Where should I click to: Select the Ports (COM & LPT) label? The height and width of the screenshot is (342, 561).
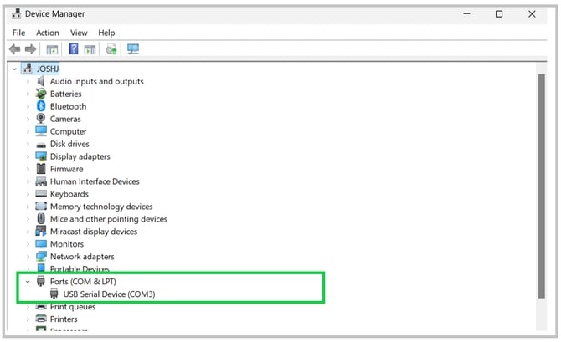(x=83, y=282)
